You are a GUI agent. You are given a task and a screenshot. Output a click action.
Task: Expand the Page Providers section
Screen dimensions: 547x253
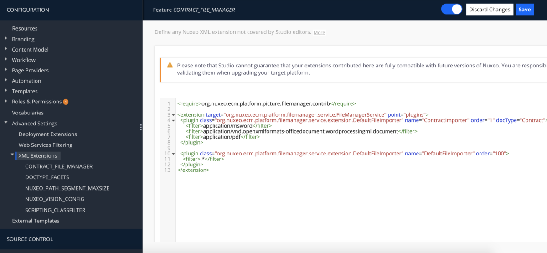pyautogui.click(x=6, y=70)
